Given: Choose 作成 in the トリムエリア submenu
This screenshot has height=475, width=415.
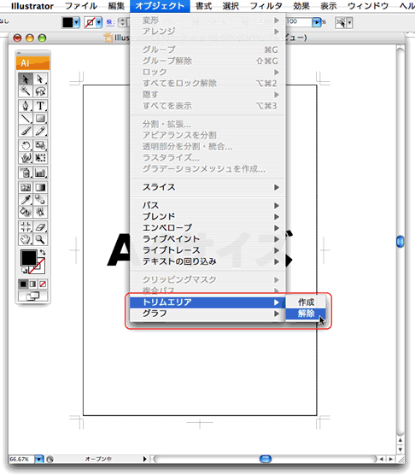Looking at the screenshot, I should click(306, 302).
